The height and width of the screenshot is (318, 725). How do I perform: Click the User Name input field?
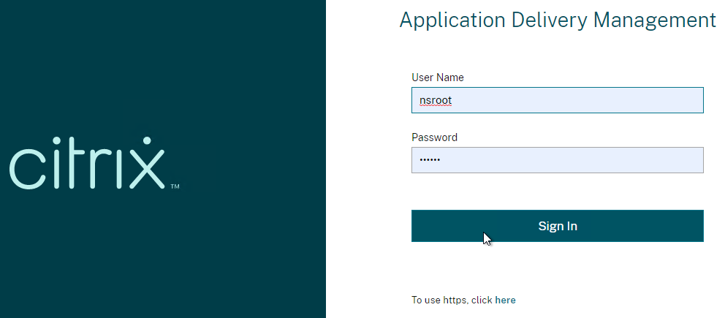point(557,100)
